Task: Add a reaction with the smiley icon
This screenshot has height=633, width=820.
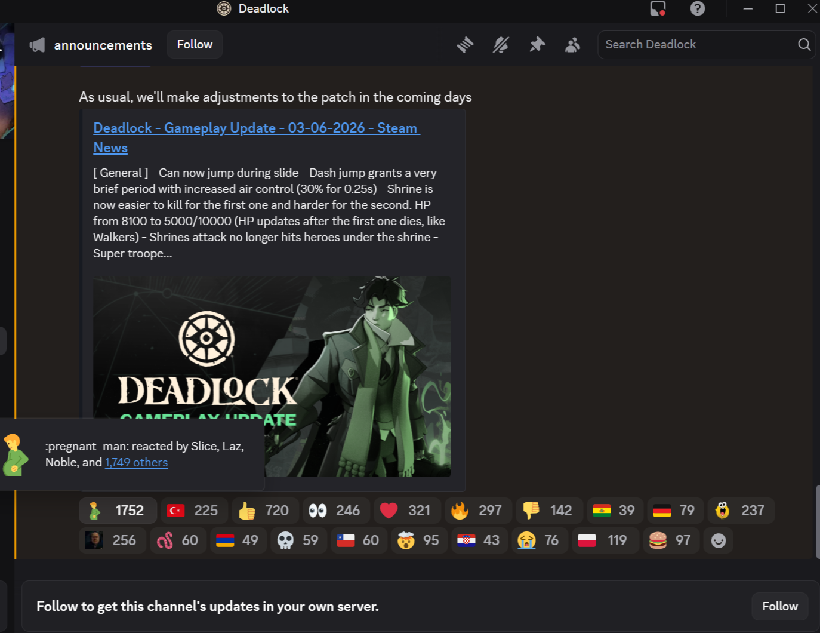Action: tap(719, 540)
